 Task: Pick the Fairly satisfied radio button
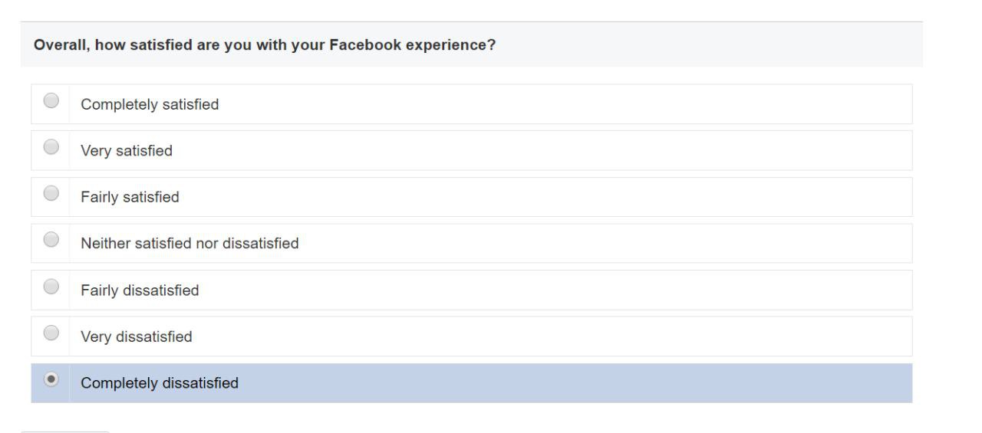point(51,194)
